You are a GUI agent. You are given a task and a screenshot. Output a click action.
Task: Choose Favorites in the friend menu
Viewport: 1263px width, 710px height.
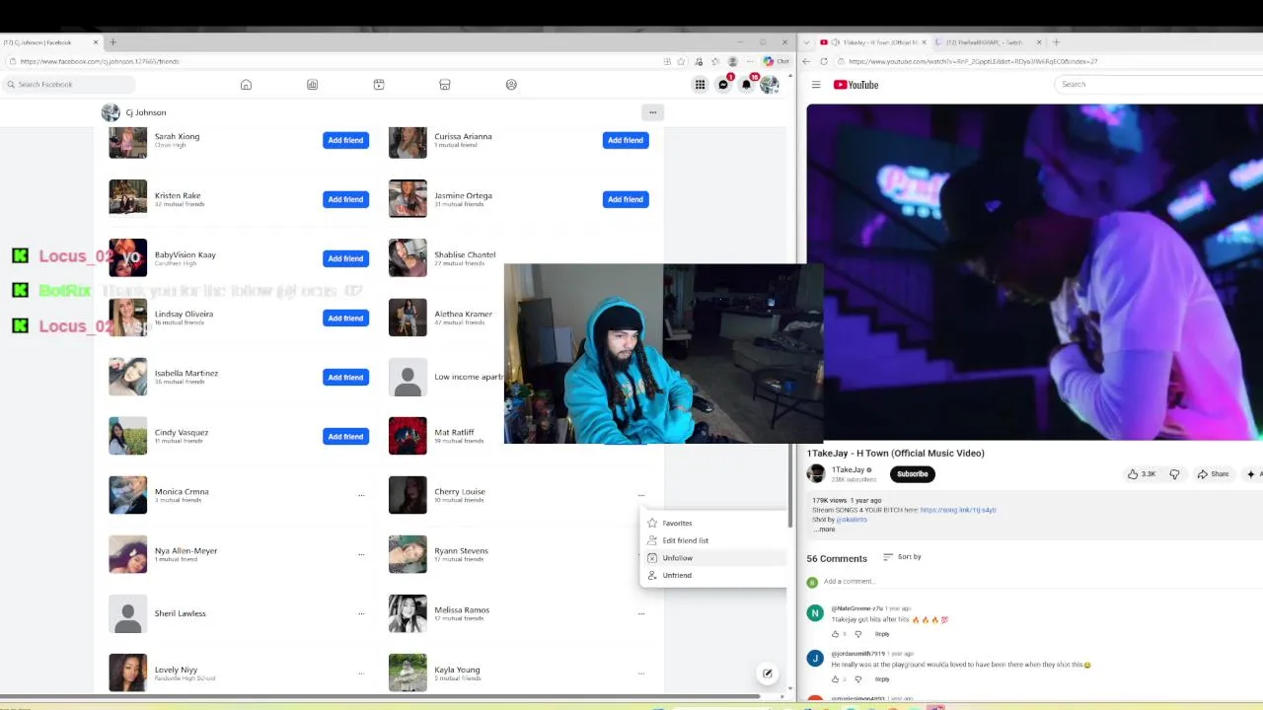tap(715, 524)
